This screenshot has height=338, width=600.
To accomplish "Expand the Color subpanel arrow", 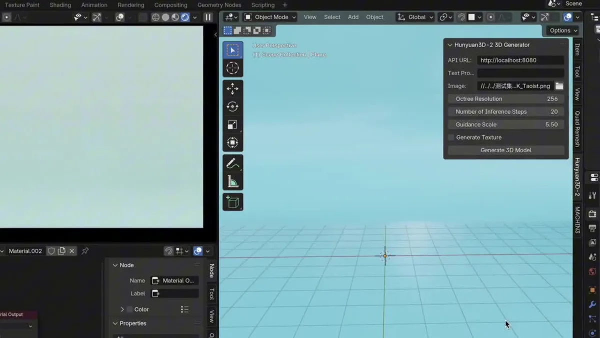I will [122, 309].
